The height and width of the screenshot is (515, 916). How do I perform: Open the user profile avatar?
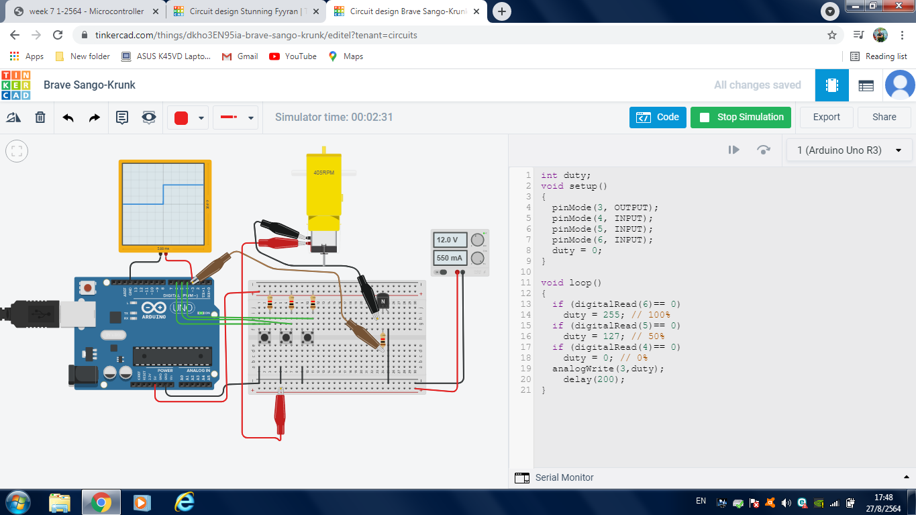pos(900,85)
